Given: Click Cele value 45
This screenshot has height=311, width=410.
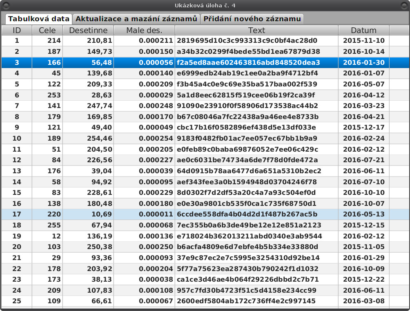Looking at the screenshot, I should [47, 73].
